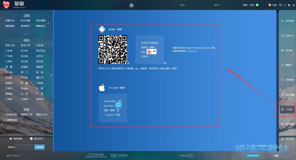Select region 北京市
Image resolution: width=296 pixels, height=160 pixels.
(40, 56)
